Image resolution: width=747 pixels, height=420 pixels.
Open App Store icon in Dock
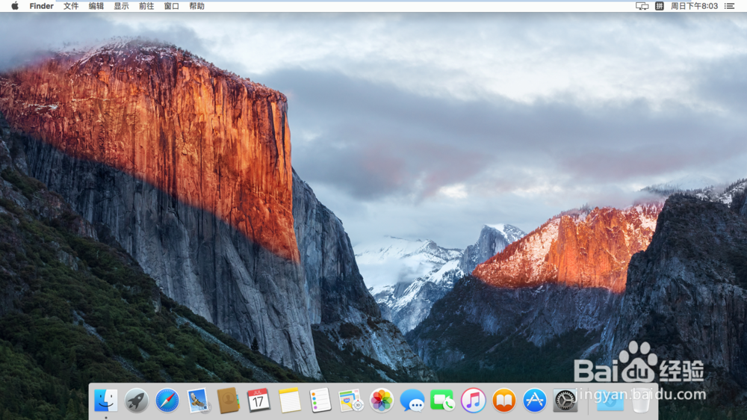pos(535,400)
